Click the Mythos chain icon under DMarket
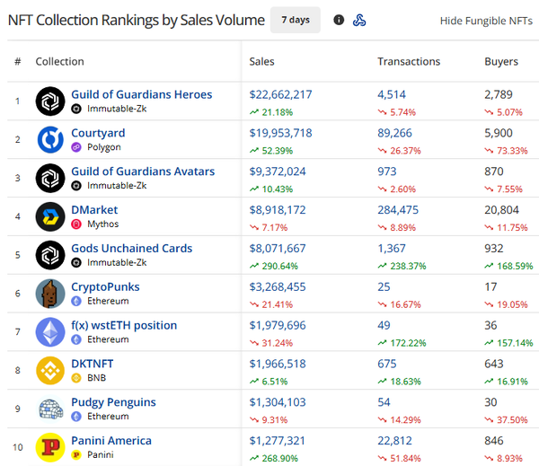 tap(76, 224)
